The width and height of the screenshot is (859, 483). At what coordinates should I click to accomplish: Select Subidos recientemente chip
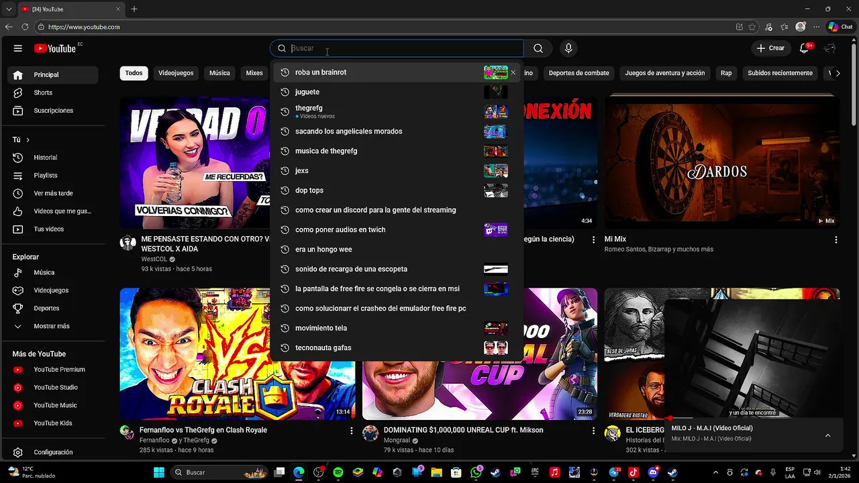pyautogui.click(x=780, y=73)
